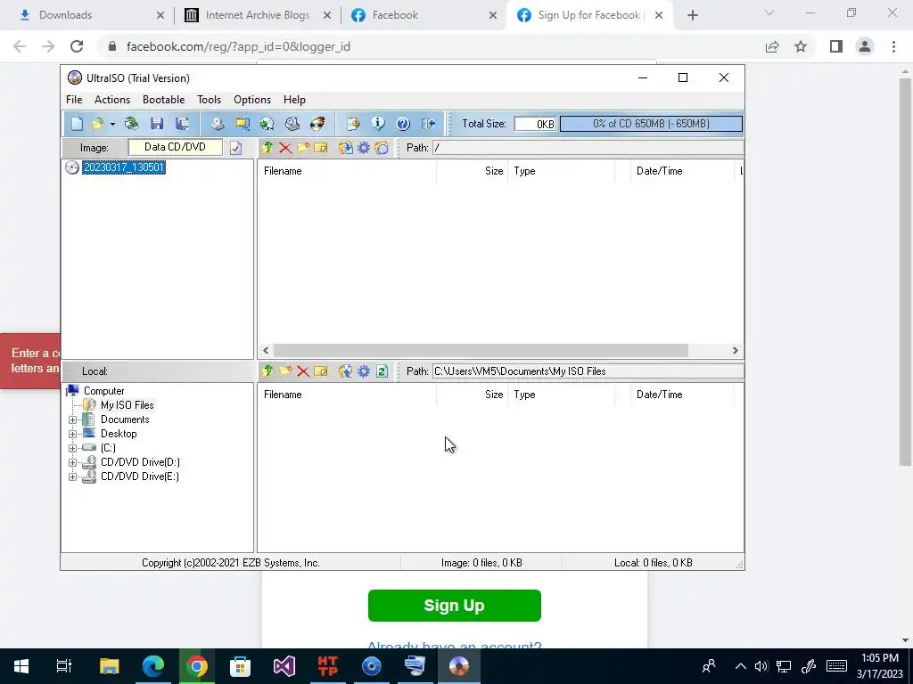Open the Options menu
This screenshot has height=684, width=913.
[x=252, y=100]
